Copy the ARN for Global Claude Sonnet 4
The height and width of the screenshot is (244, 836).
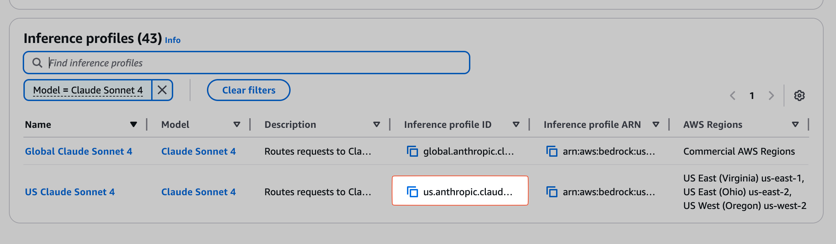(x=552, y=152)
